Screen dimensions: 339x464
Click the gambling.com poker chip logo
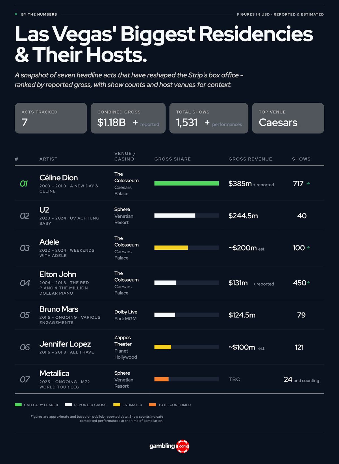[182, 446]
